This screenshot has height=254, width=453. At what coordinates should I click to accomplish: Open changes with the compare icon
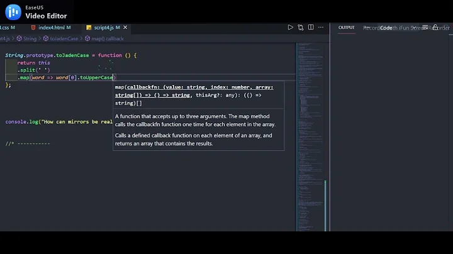[301, 28]
